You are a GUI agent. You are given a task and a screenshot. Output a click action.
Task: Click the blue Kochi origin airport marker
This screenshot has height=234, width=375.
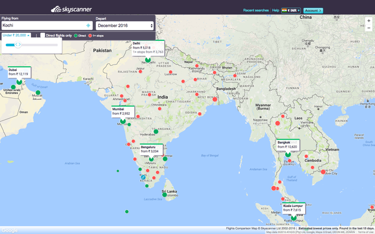pyautogui.click(x=143, y=177)
